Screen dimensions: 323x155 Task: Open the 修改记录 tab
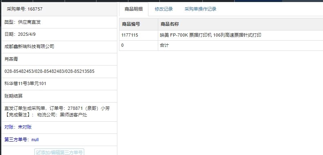[164, 9]
